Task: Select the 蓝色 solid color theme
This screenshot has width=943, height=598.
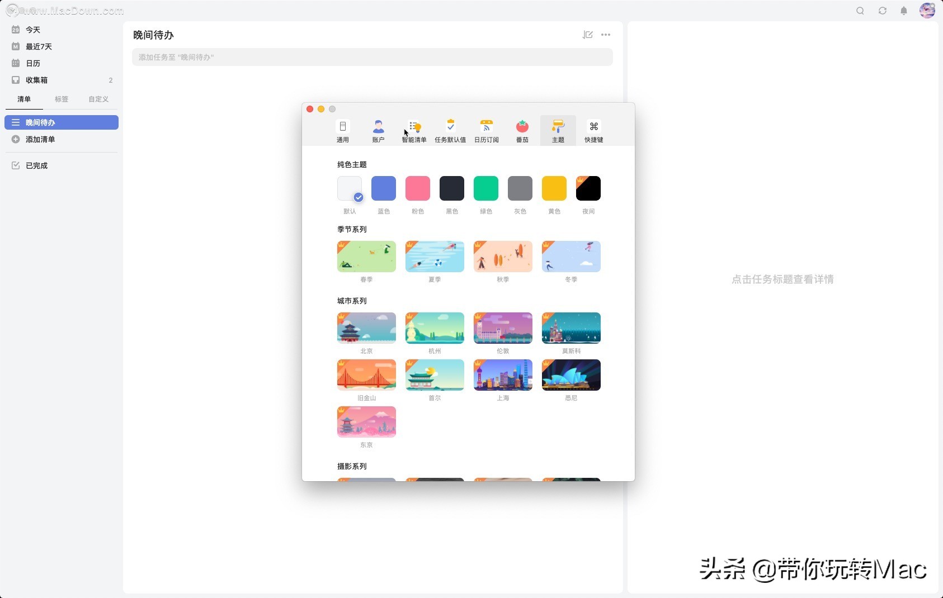Action: pos(383,188)
